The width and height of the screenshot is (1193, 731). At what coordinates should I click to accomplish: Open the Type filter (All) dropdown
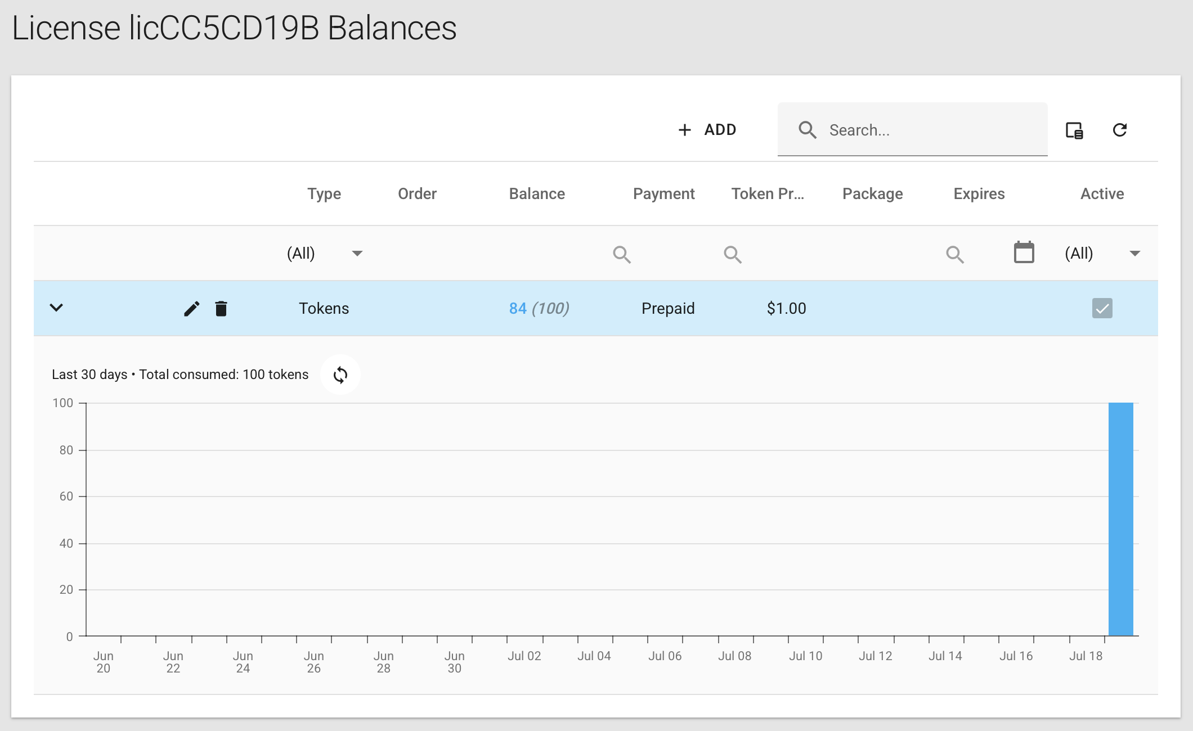click(356, 254)
